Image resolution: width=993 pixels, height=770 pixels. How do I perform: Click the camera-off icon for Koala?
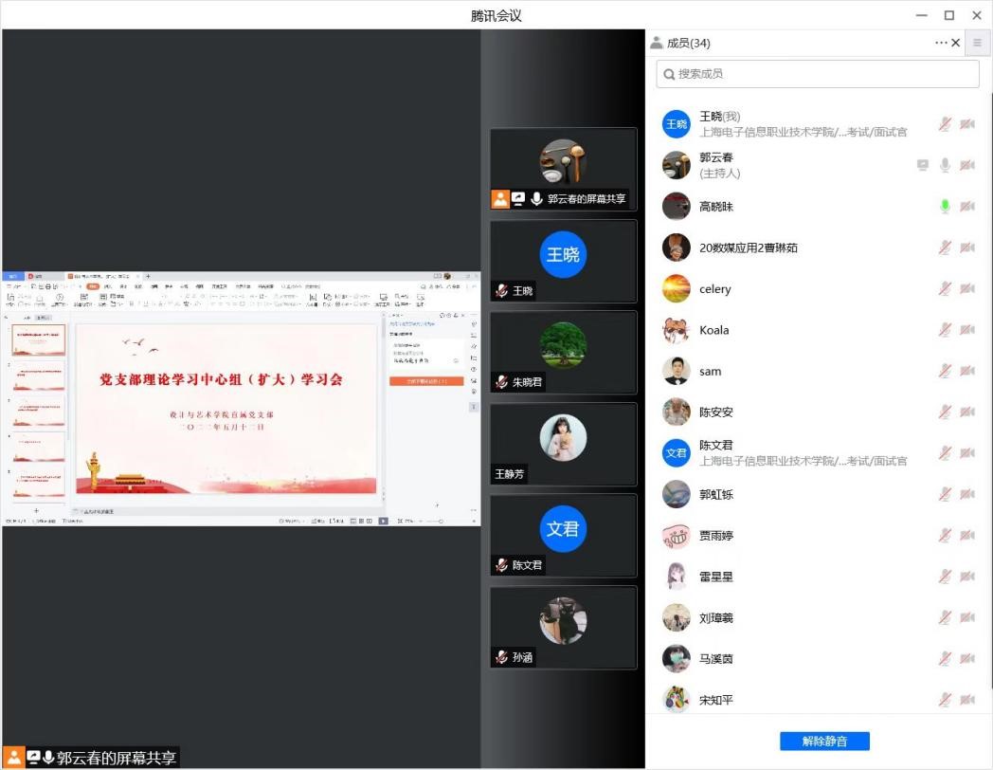coord(967,330)
